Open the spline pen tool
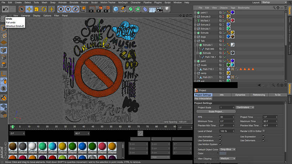The height and width of the screenshot is (164, 292). pyautogui.click(x=123, y=9)
